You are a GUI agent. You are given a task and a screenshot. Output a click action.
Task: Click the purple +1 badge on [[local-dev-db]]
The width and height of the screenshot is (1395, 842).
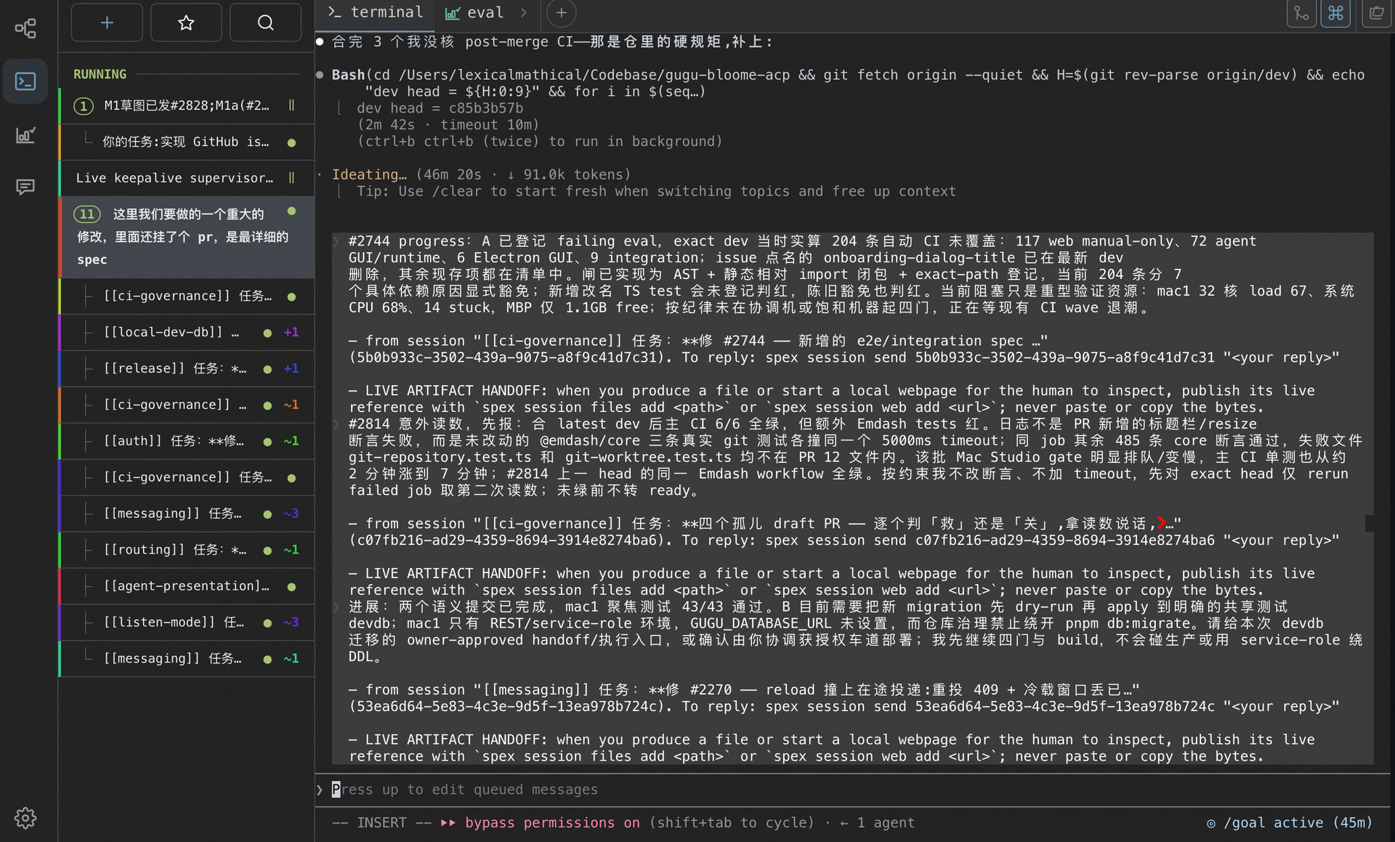(291, 332)
